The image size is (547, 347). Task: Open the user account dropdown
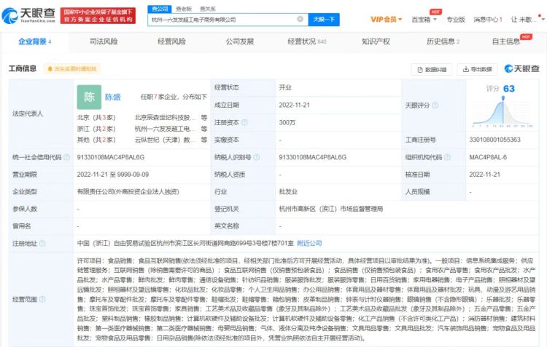click(x=524, y=19)
